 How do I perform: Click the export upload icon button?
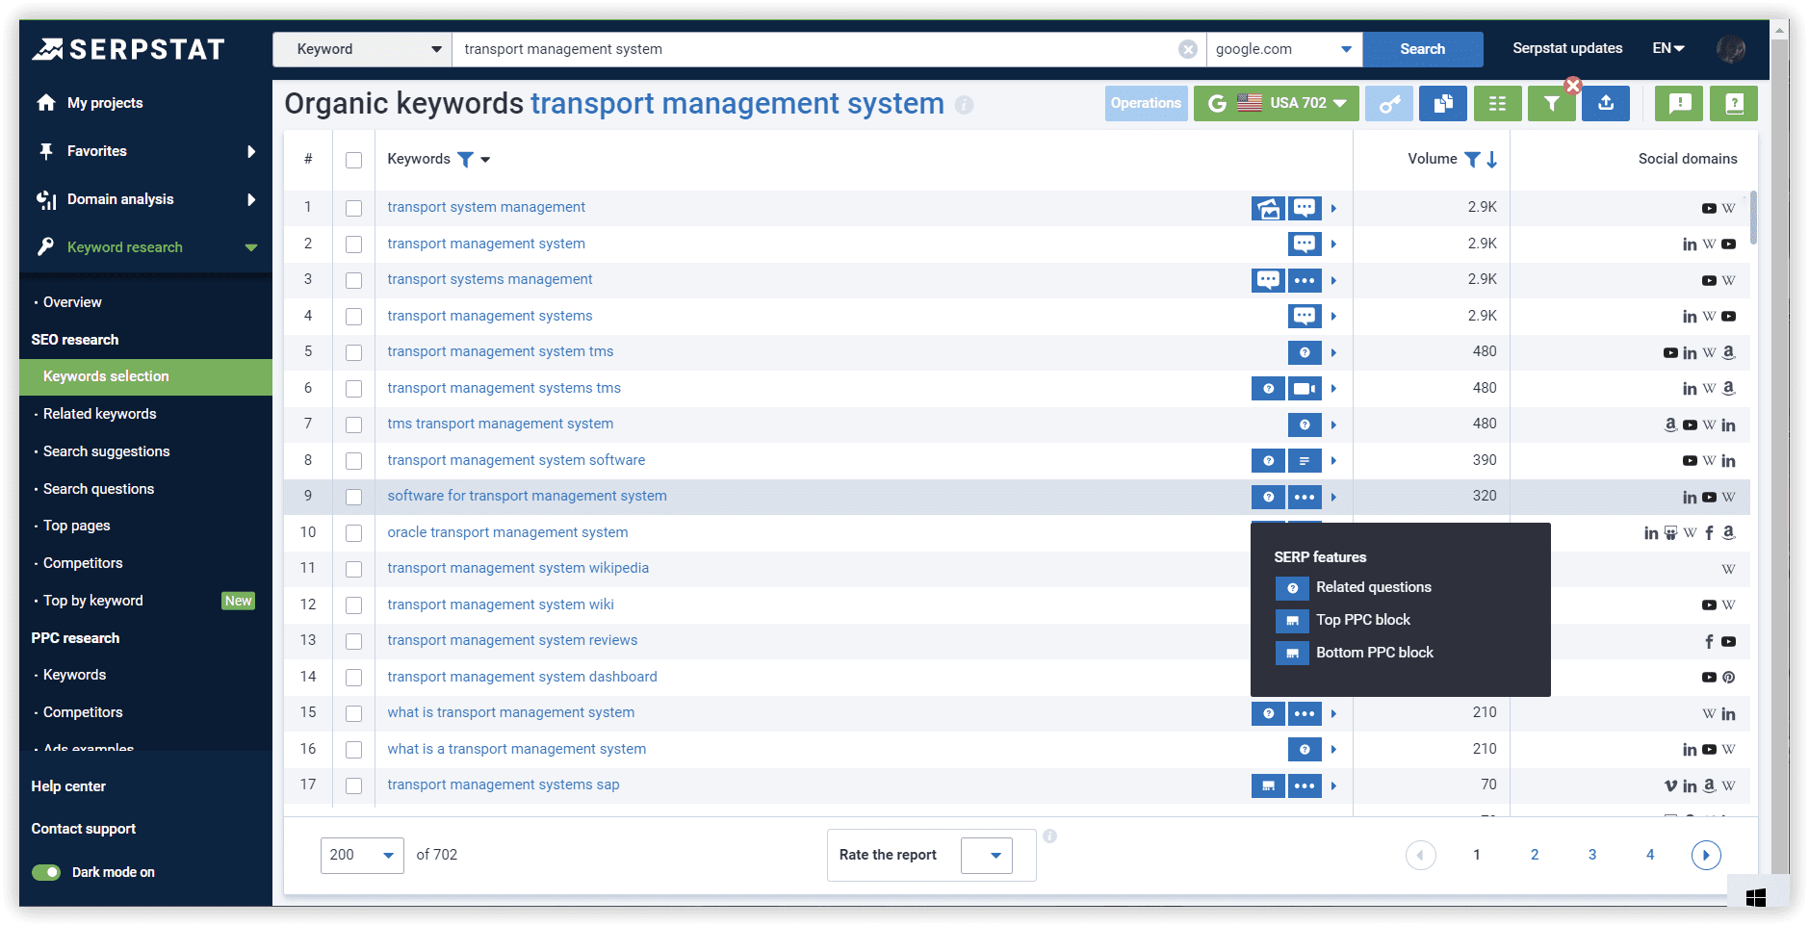pyautogui.click(x=1605, y=104)
